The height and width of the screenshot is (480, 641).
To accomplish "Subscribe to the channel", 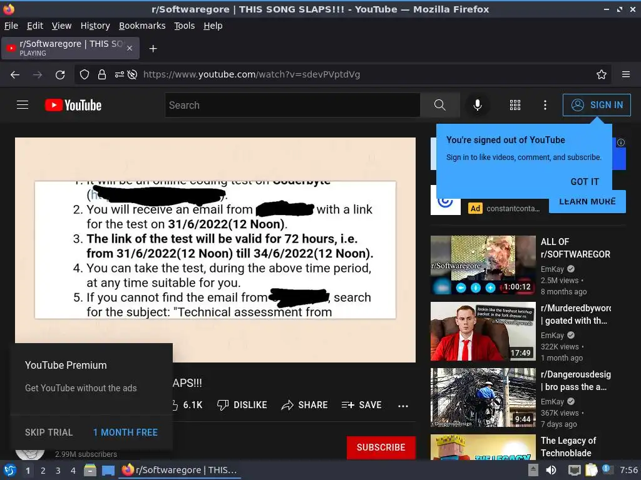I will (x=381, y=447).
